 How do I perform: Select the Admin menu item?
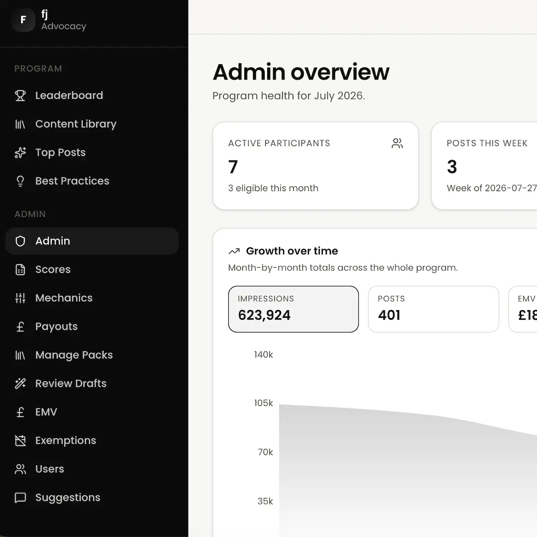point(92,241)
